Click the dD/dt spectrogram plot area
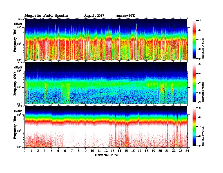The height and width of the screenshot is (173, 223). (106, 83)
